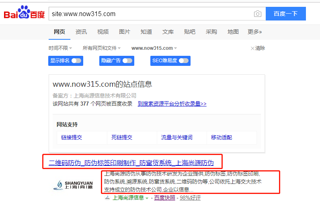Screen dimensions: 320x206
Task: Click the 98%好评 rating link
Action: 190,198
